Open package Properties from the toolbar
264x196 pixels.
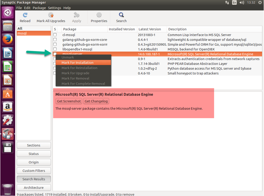(99, 15)
